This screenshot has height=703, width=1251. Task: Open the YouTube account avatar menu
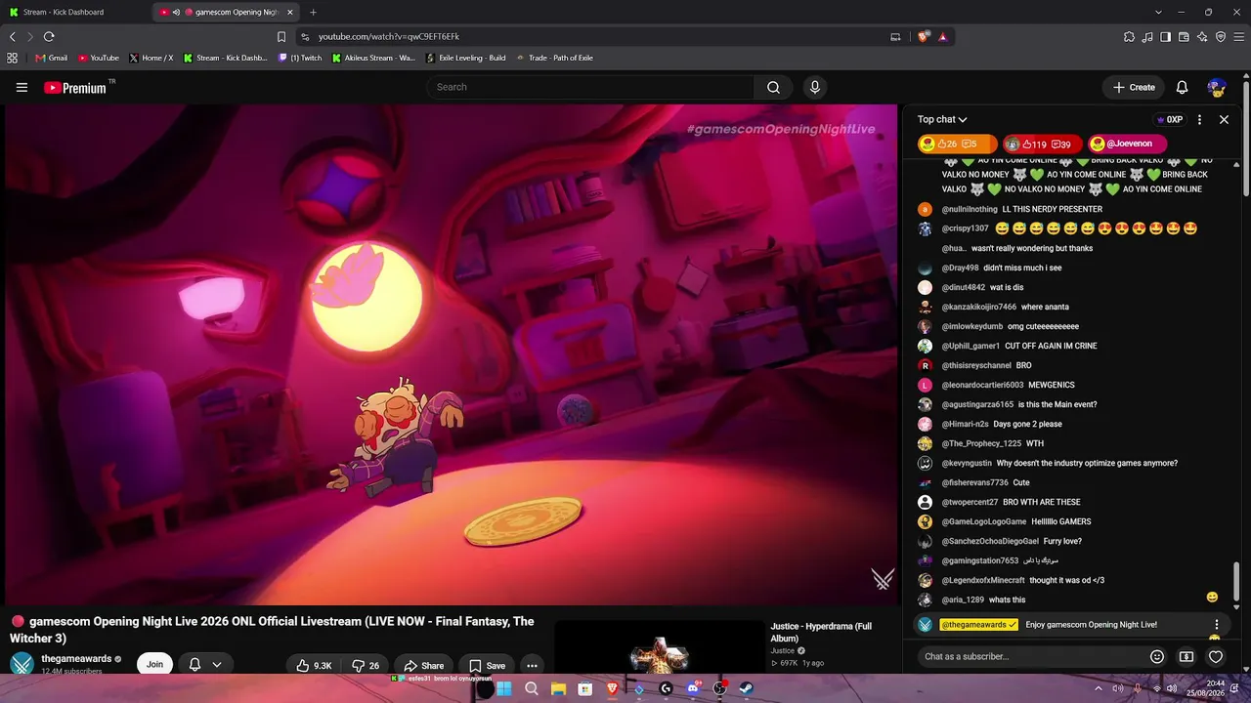pyautogui.click(x=1217, y=88)
